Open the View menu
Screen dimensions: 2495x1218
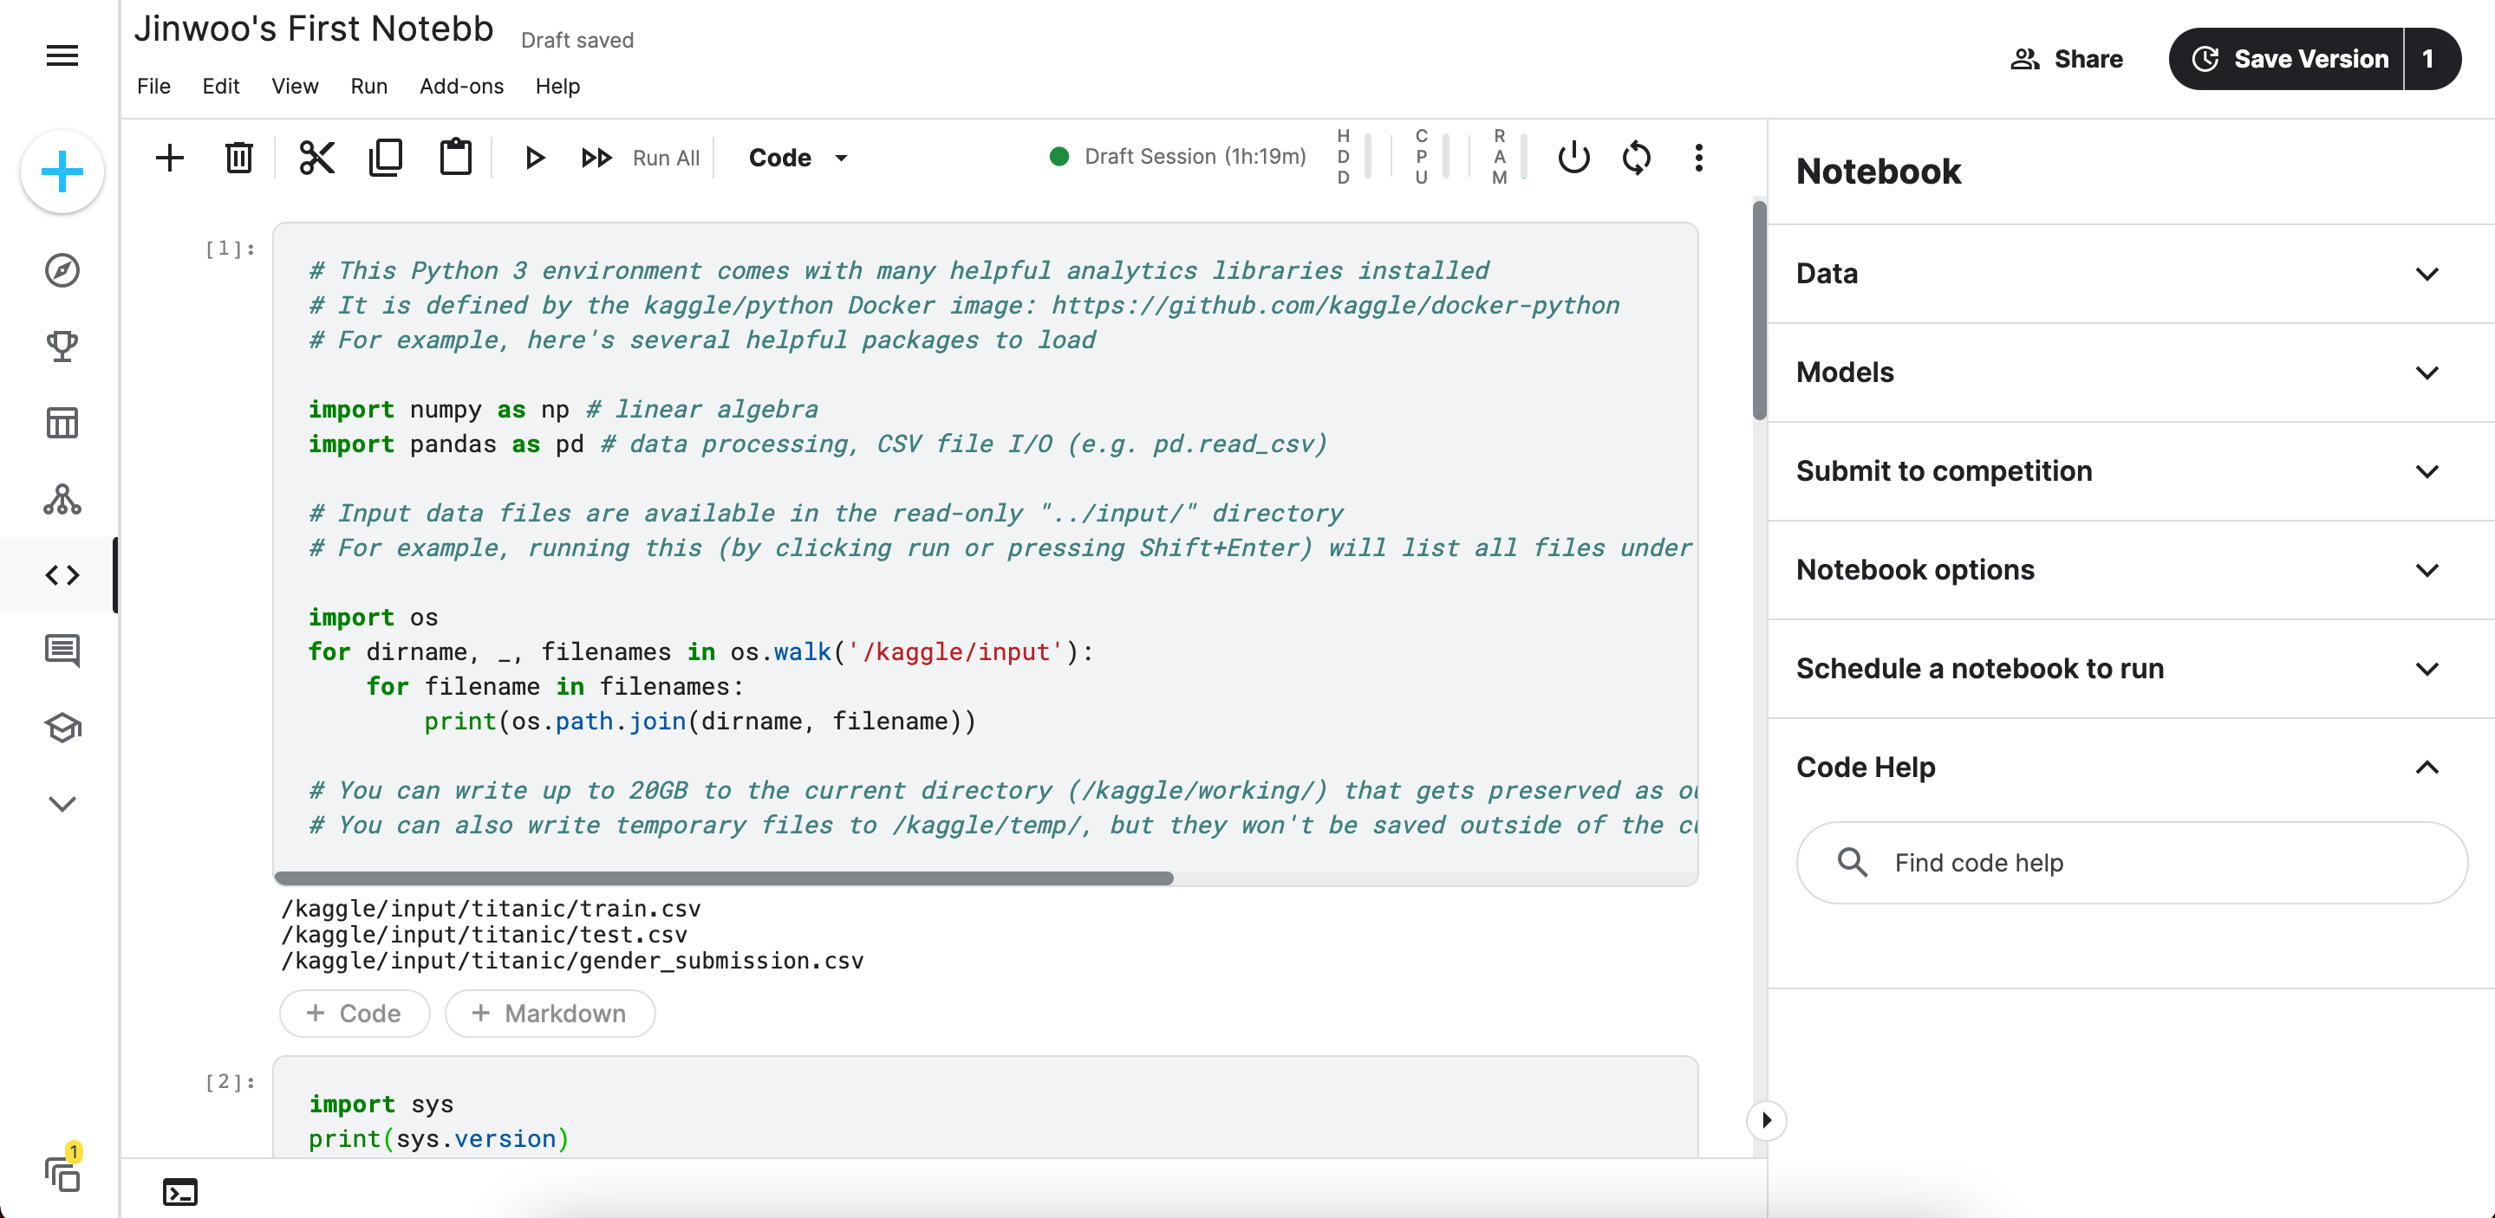click(295, 86)
